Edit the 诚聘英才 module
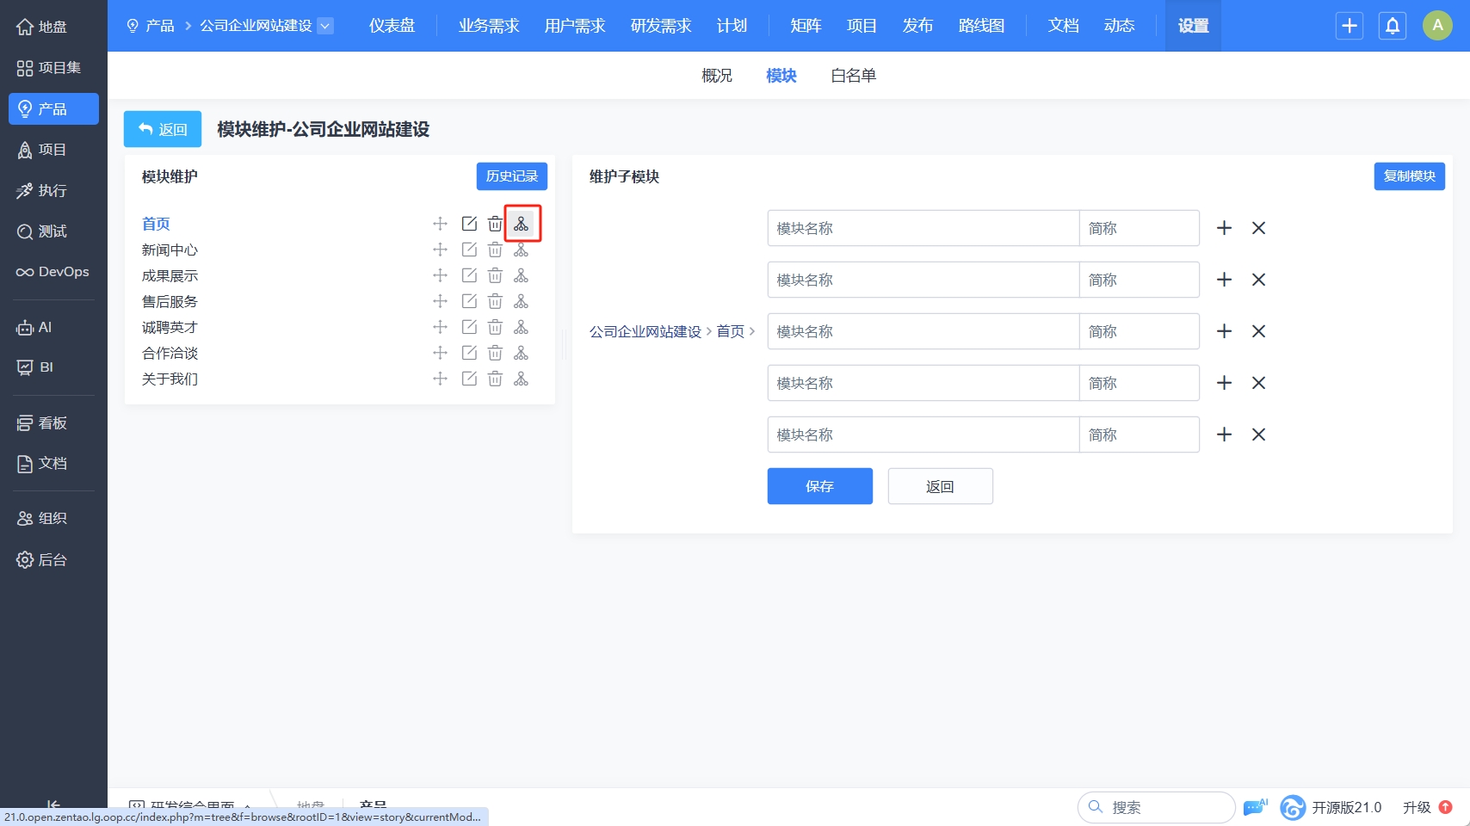This screenshot has width=1470, height=826. pos(469,327)
